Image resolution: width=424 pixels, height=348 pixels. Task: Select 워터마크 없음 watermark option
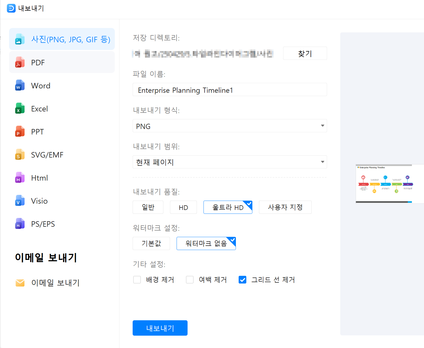click(x=206, y=243)
